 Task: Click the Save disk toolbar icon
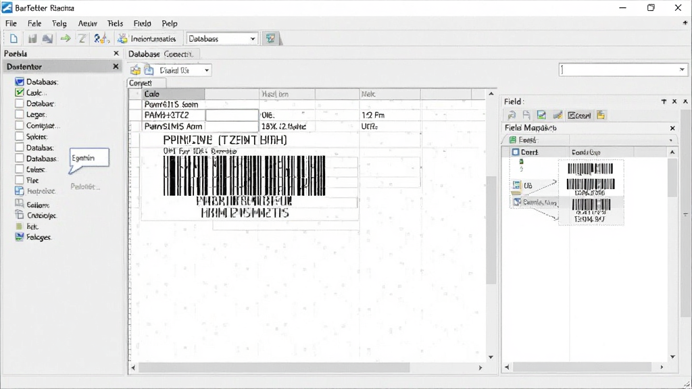32,38
